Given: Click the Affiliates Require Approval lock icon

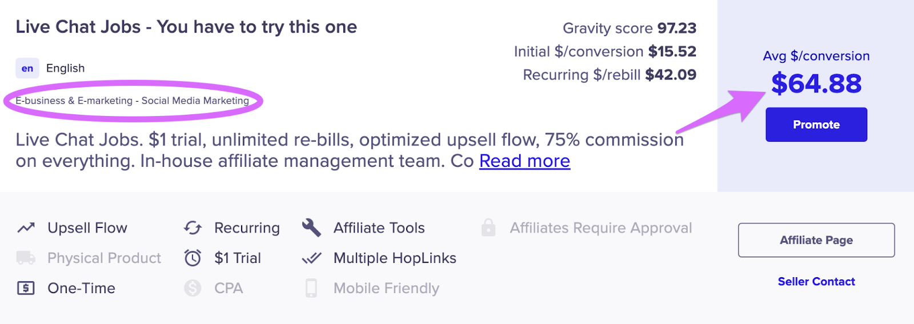Looking at the screenshot, I should (x=488, y=227).
